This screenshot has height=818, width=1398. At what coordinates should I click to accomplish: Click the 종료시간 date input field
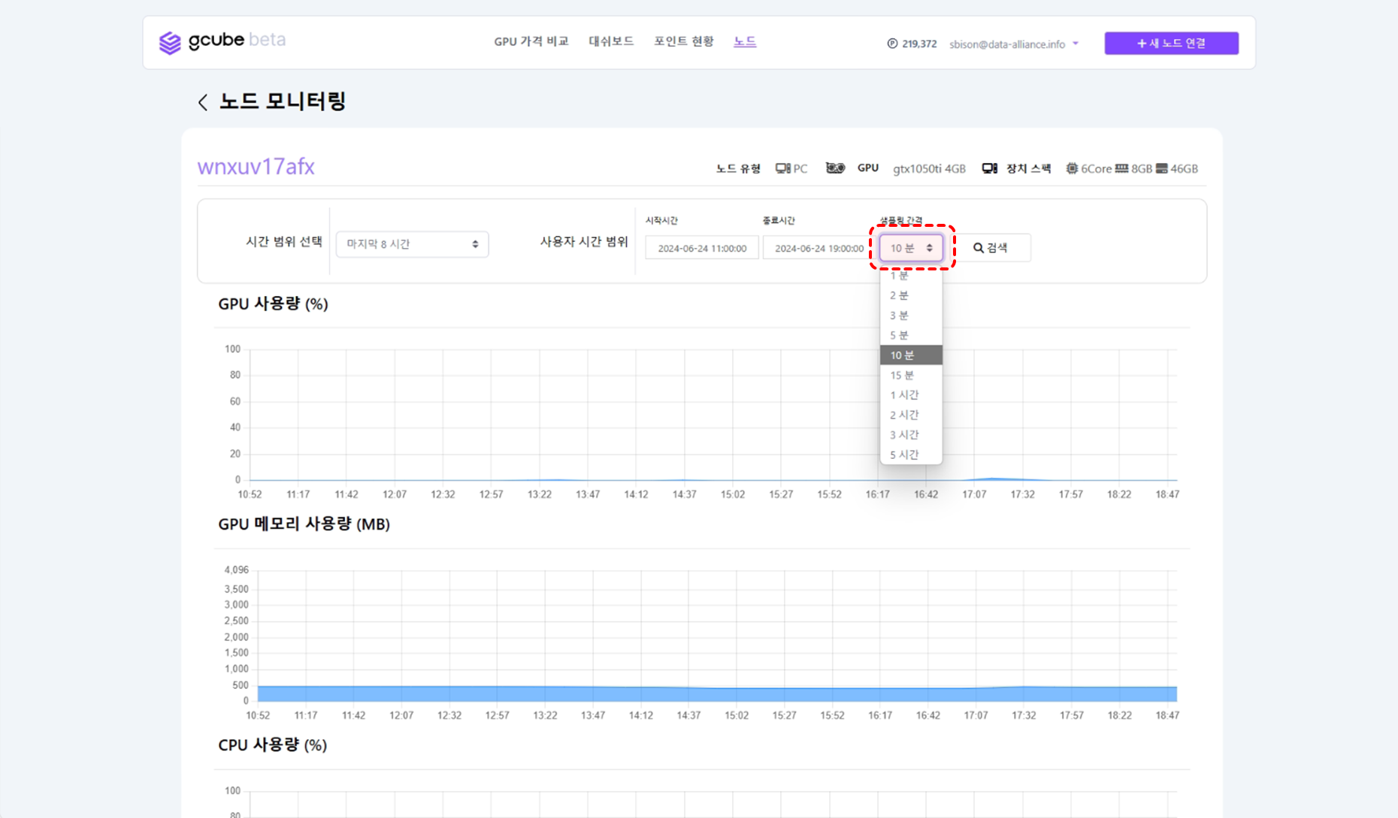coord(819,248)
